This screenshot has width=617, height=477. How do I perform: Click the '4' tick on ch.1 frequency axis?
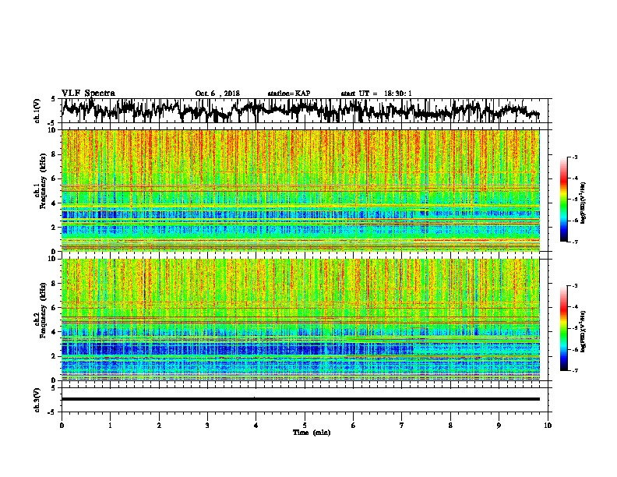coord(55,203)
